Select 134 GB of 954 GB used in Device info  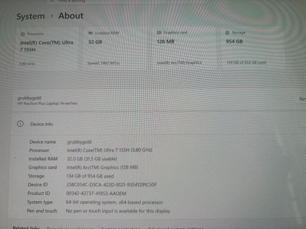[x=90, y=176]
